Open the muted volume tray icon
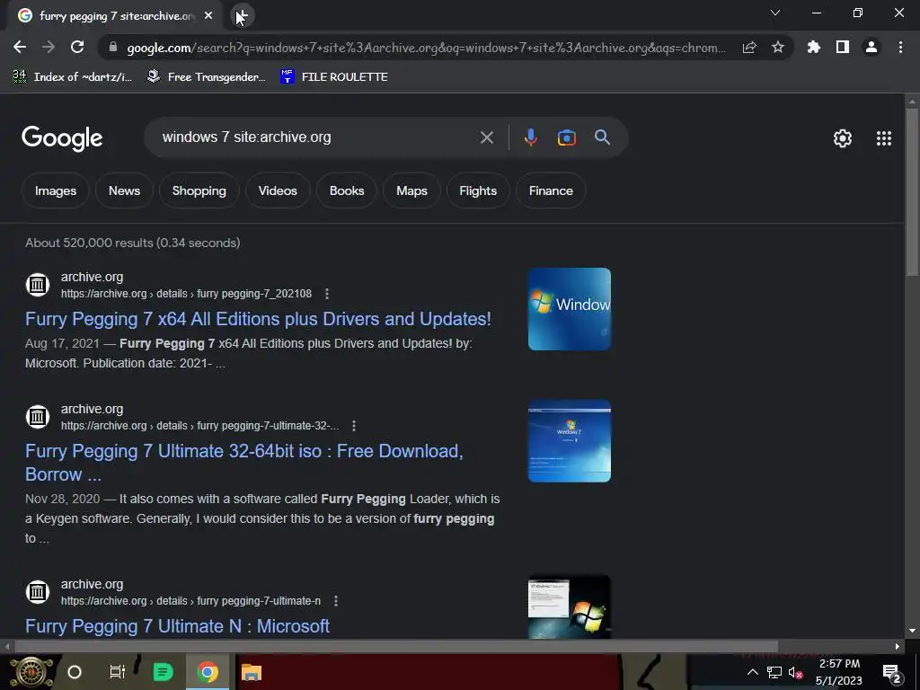The height and width of the screenshot is (690, 920). [796, 672]
